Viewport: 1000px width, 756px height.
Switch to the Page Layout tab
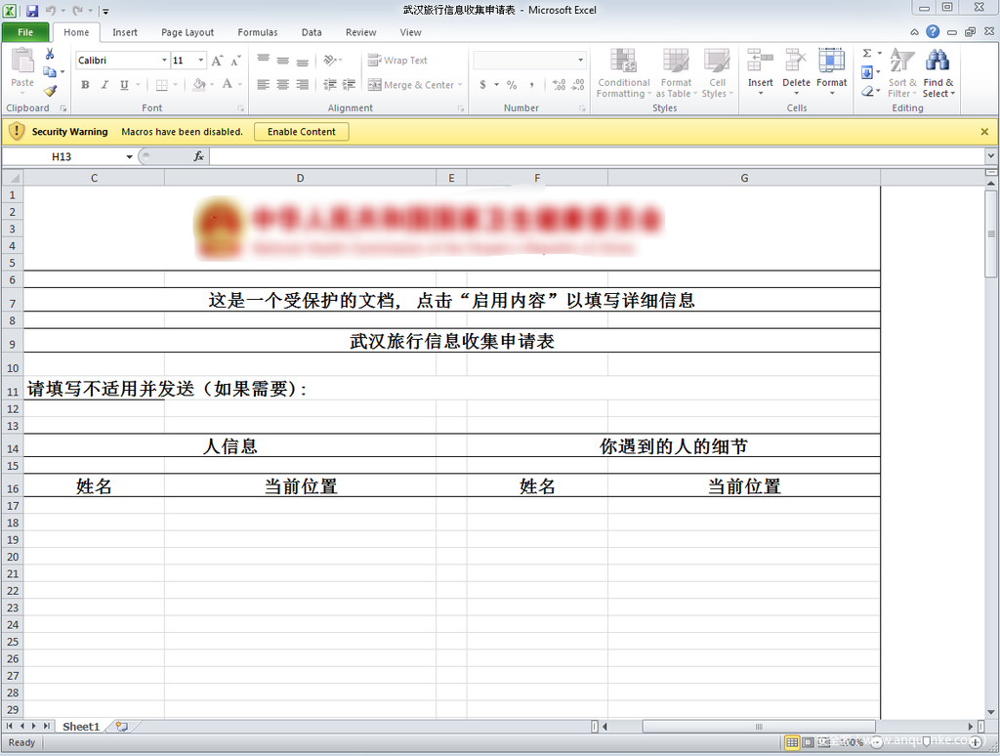pos(187,32)
